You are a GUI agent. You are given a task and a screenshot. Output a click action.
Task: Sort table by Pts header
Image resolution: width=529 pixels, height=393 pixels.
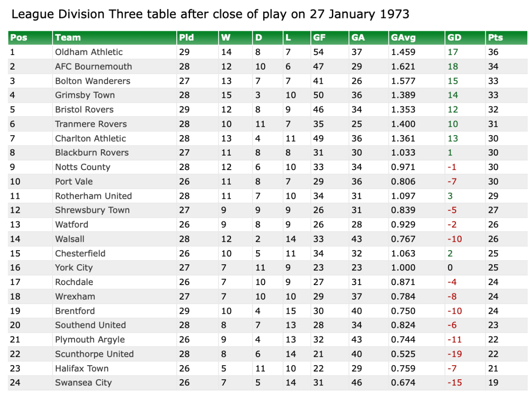[495, 37]
